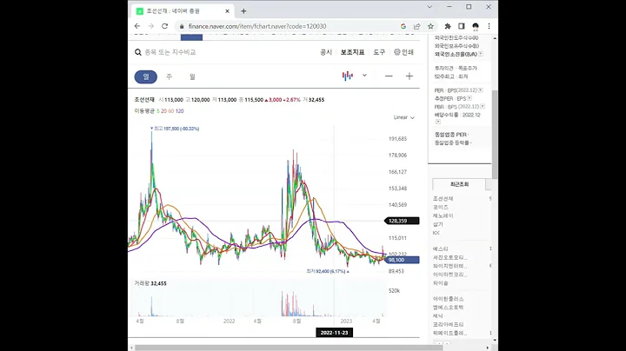The height and width of the screenshot is (351, 626).
Task: Click the 거래량 32,455 volume label
Action: tap(150, 283)
